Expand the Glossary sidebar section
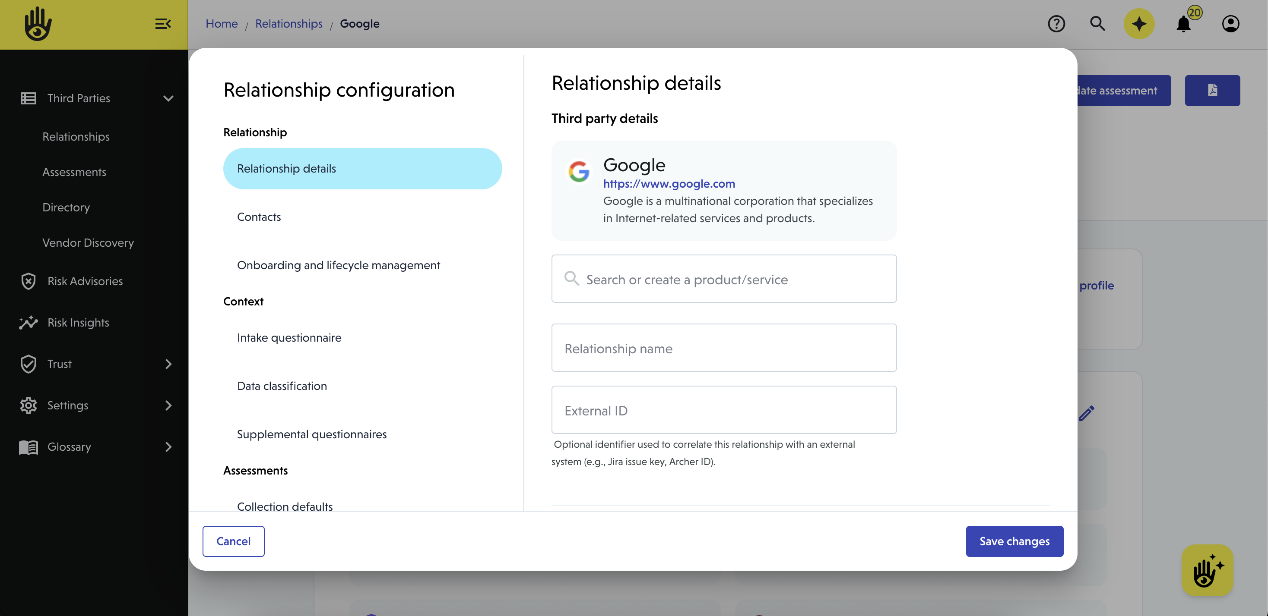The height and width of the screenshot is (616, 1268). pos(168,447)
